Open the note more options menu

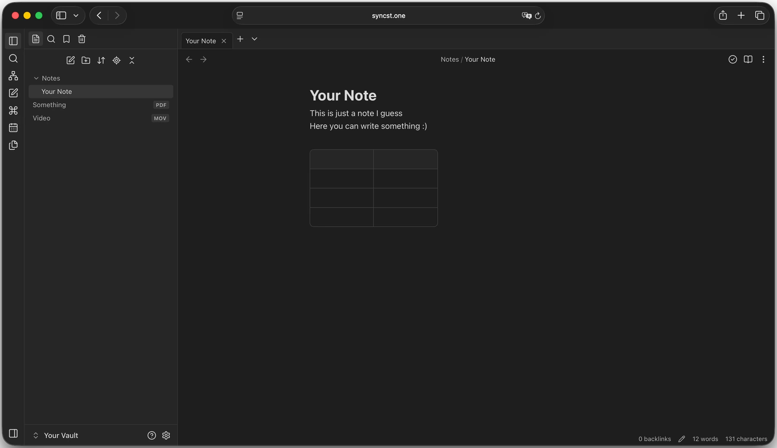763,60
